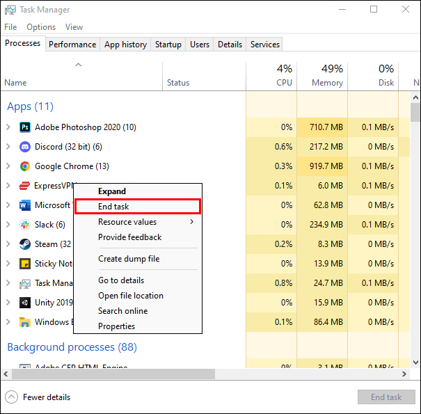Expand the Unity 2019 process group
Screen dimensions: 421x414
8,303
